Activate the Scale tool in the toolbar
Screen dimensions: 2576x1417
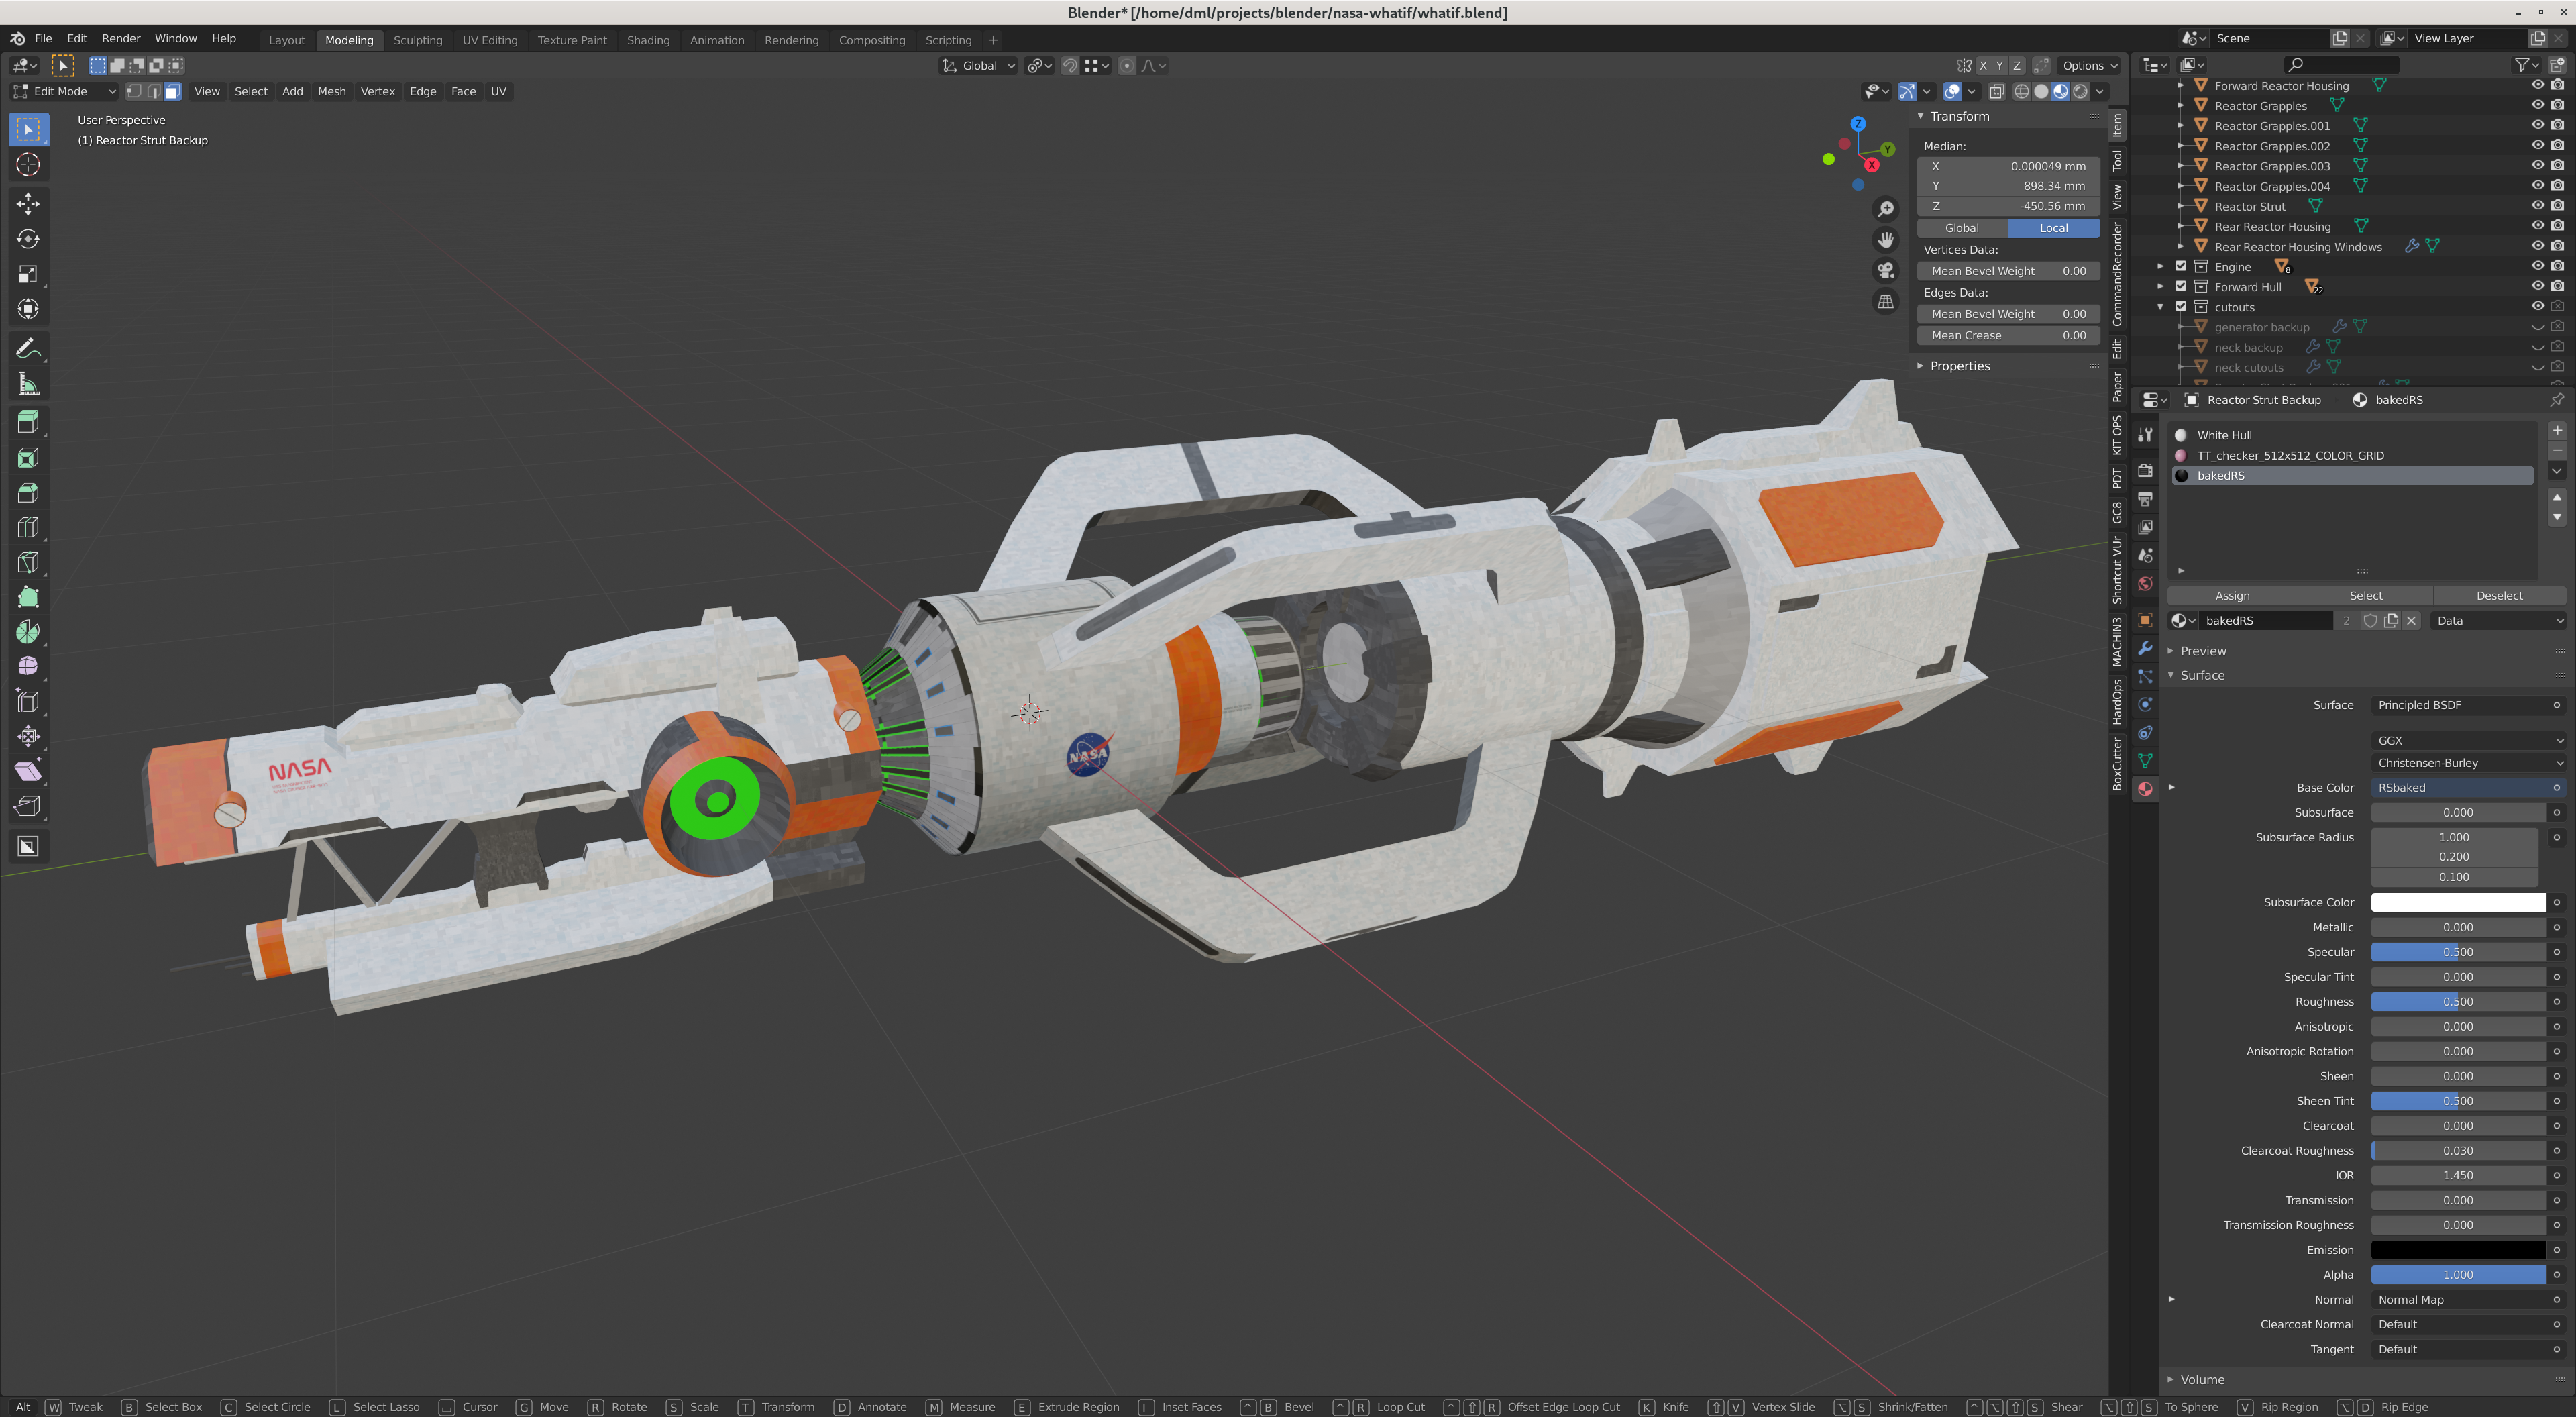[x=28, y=274]
